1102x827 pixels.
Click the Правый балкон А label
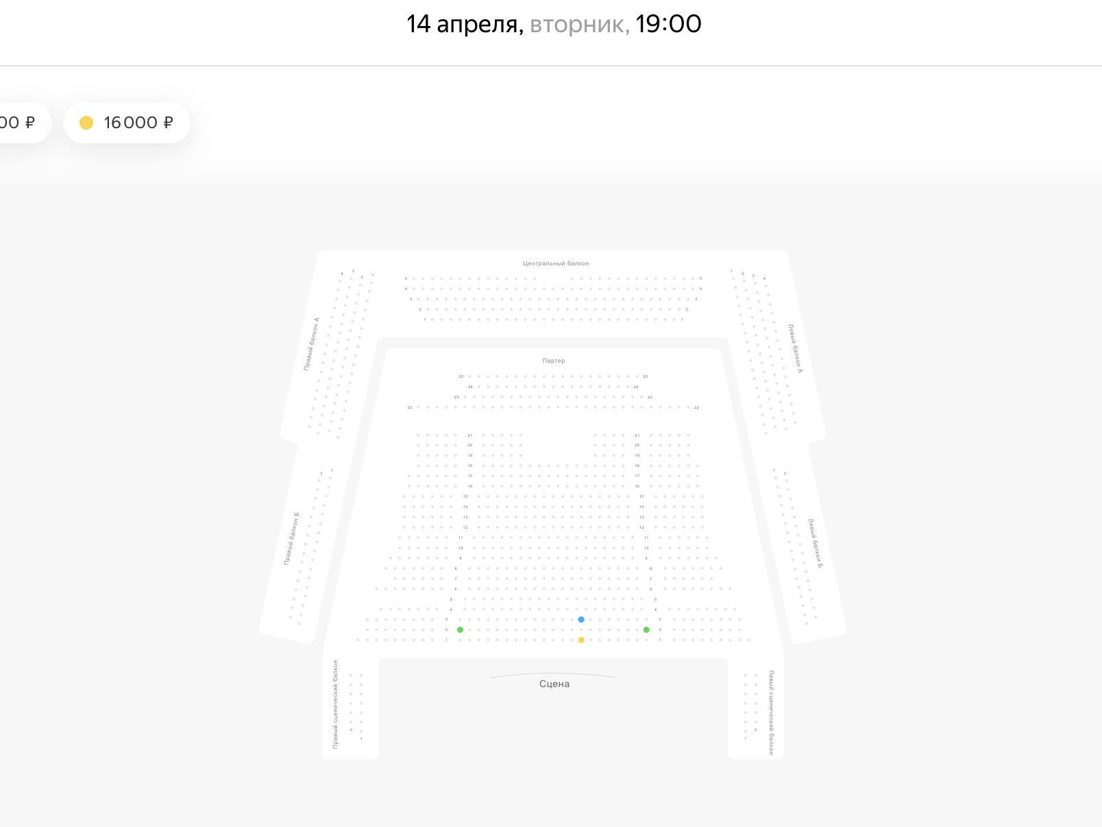coord(312,344)
